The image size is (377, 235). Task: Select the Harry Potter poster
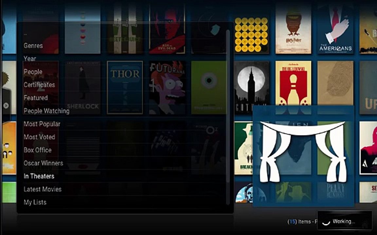tap(293, 28)
